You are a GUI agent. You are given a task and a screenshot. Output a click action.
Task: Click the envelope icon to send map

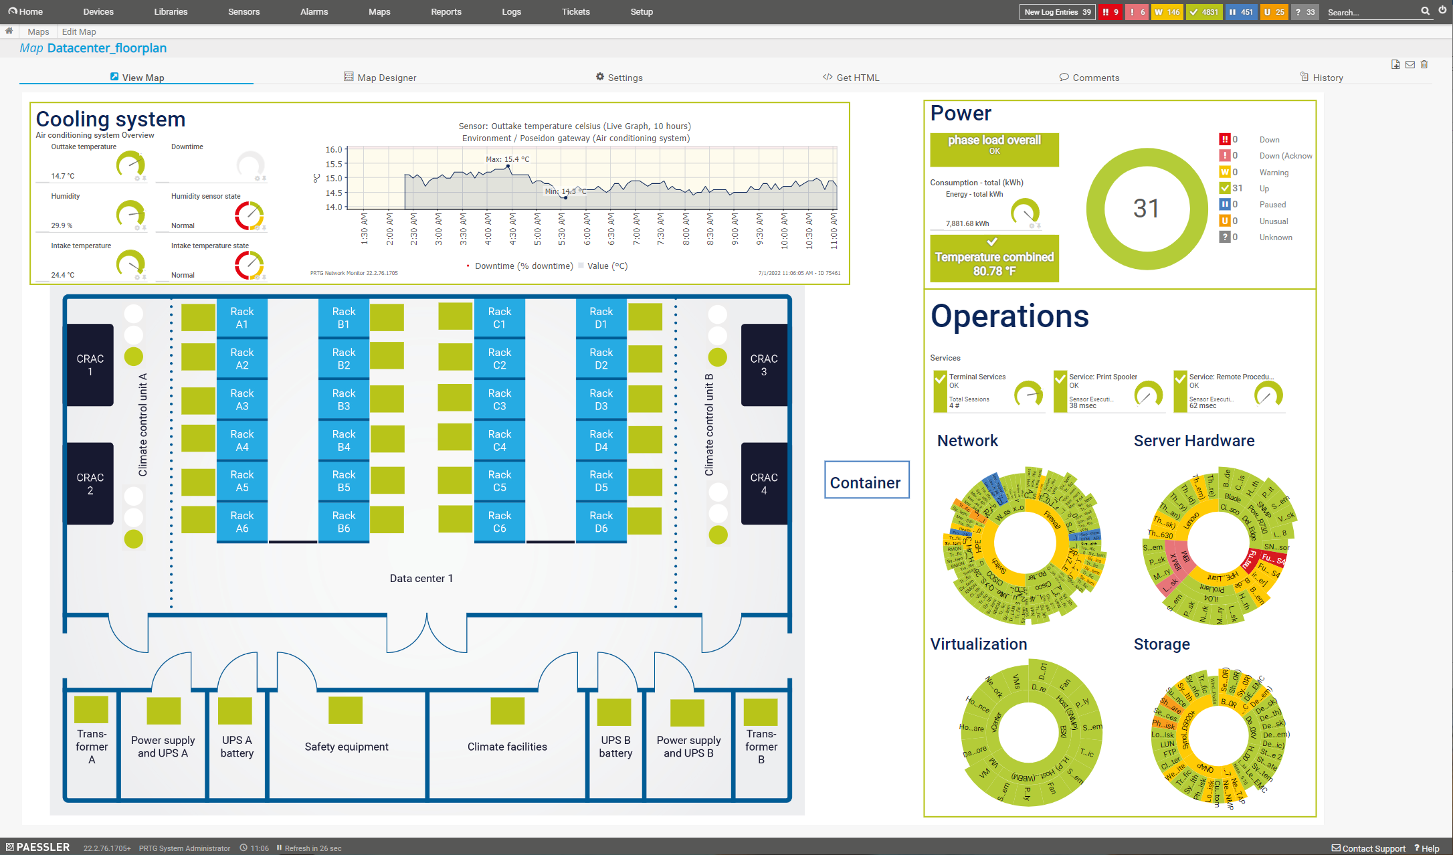click(x=1410, y=64)
